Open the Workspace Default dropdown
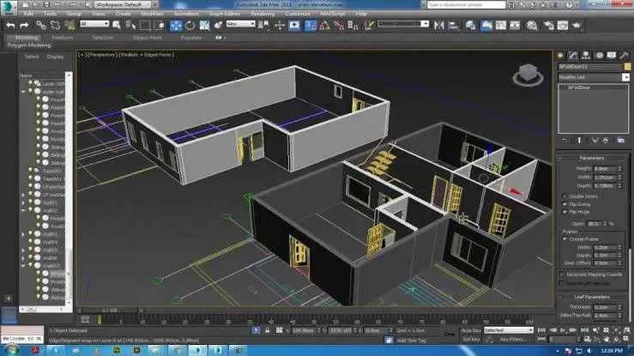 123,4
